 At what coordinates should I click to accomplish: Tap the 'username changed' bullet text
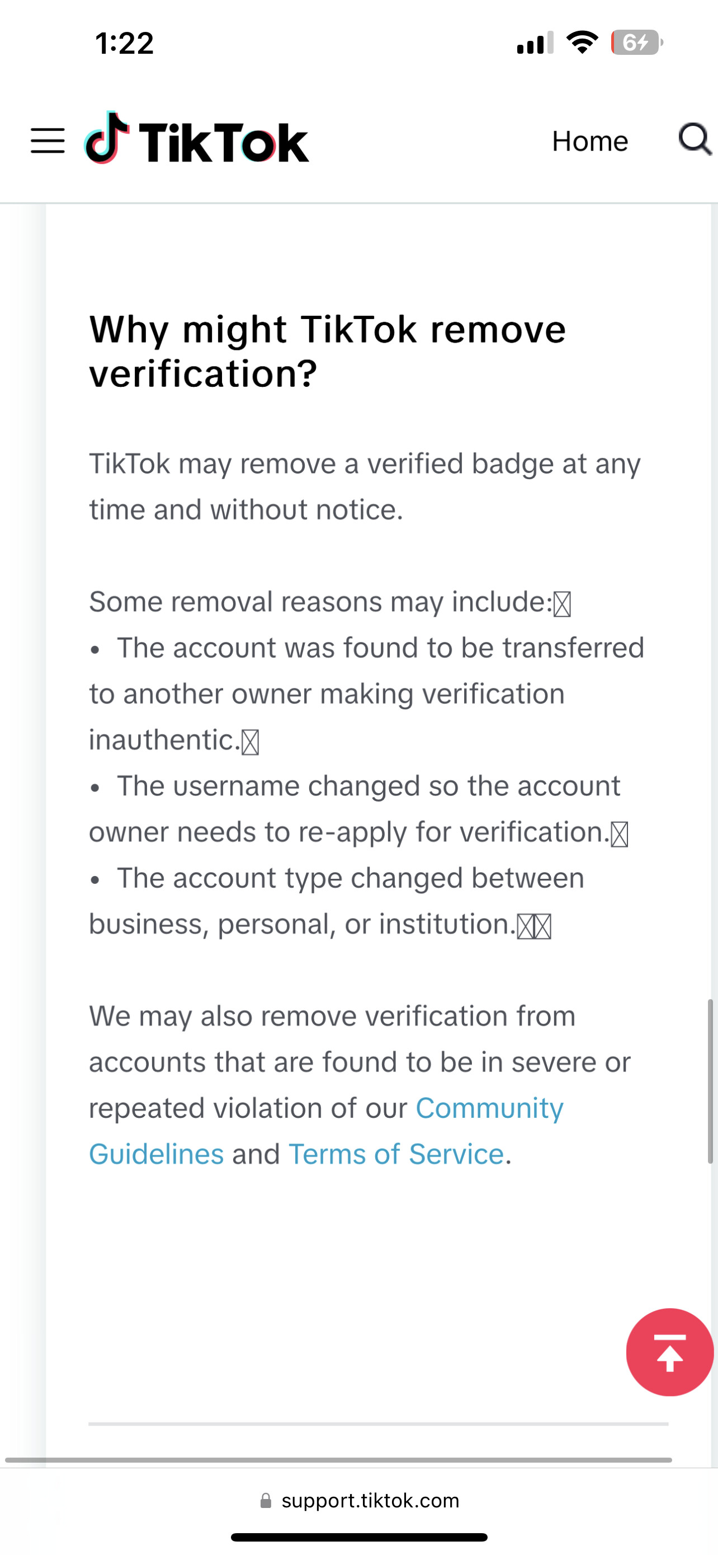pyautogui.click(x=358, y=809)
